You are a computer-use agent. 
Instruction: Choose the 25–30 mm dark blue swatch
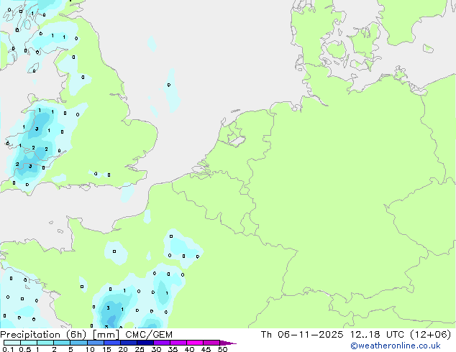(145, 343)
